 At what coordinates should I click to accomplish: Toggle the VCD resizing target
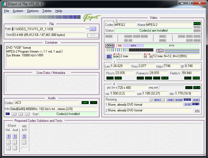pyautogui.click(x=170, y=100)
